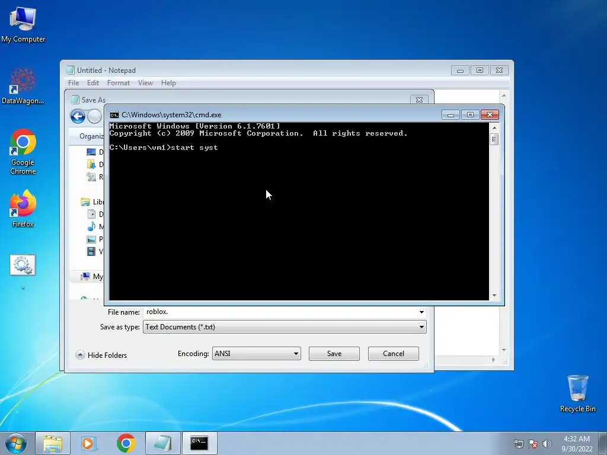The image size is (607, 455).
Task: Minimize the Notepad window
Action: pyautogui.click(x=460, y=71)
